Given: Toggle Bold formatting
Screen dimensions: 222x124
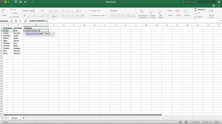Looking at the screenshot, I should (x=25, y=15).
